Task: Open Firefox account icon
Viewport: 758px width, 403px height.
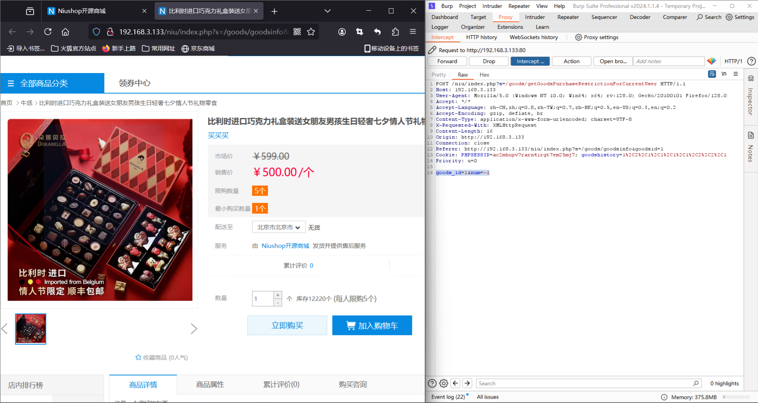Action: tap(342, 32)
